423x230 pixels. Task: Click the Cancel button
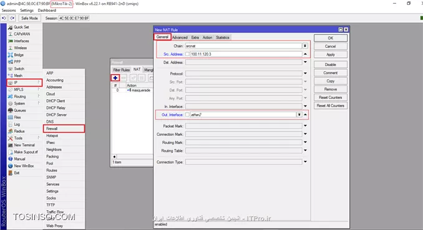[331, 46]
